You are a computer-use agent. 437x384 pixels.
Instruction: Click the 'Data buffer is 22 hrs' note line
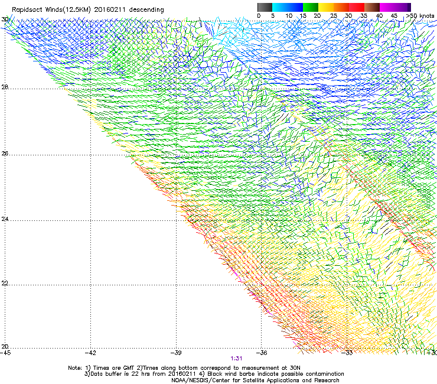(214, 374)
